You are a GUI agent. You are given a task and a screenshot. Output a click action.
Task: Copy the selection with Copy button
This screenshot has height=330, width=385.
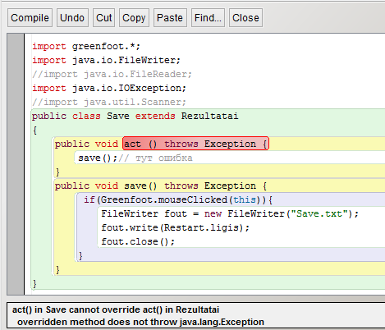tap(134, 18)
